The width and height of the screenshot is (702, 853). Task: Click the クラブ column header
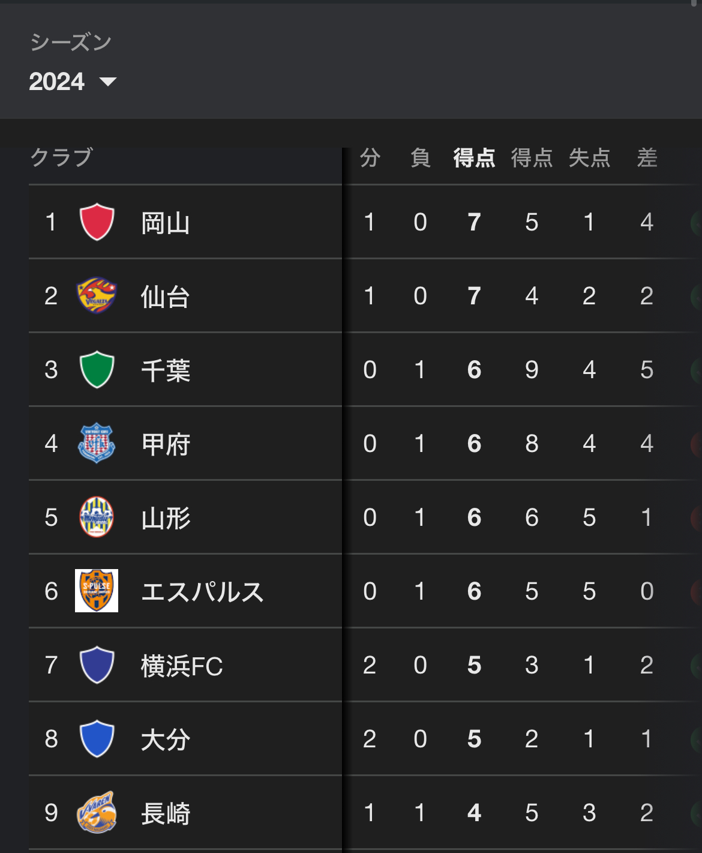pos(61,157)
